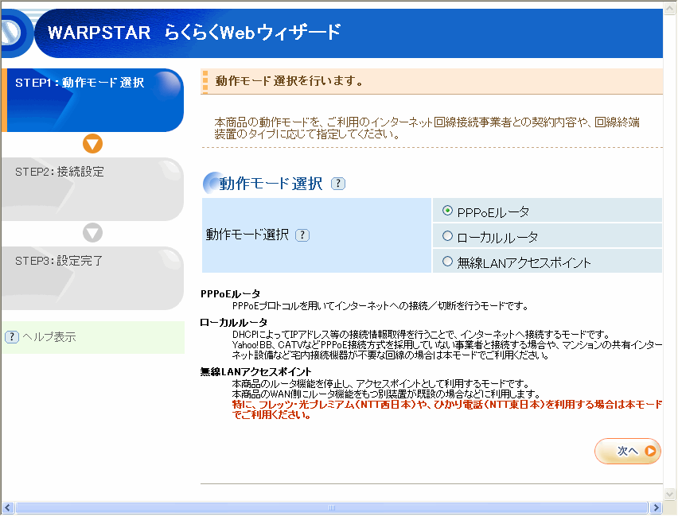The image size is (678, 516).
Task: Click the large blue 動作モード選択 section title
Action: tap(271, 184)
